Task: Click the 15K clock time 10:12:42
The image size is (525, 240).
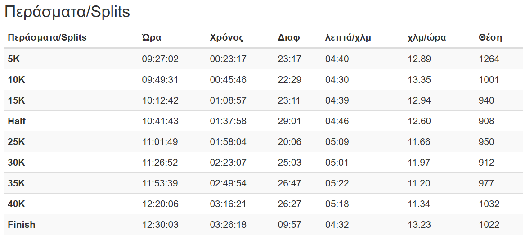Action: pos(160,100)
